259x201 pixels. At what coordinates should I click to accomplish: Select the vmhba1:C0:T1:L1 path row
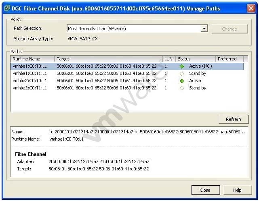pyautogui.click(x=127, y=73)
